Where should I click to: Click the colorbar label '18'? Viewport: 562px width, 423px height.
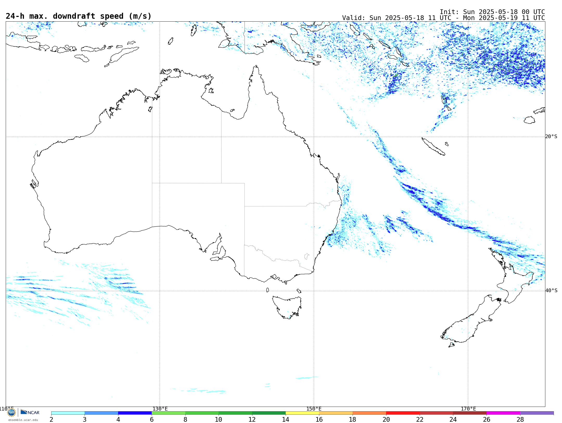(x=353, y=419)
